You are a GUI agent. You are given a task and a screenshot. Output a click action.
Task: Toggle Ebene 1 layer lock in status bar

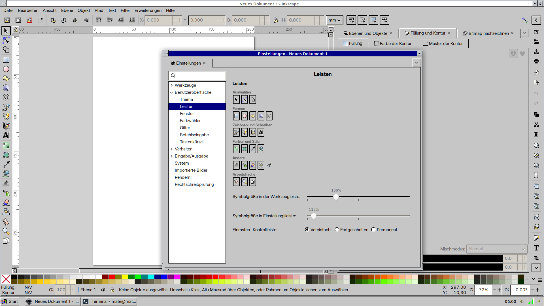pos(112,290)
